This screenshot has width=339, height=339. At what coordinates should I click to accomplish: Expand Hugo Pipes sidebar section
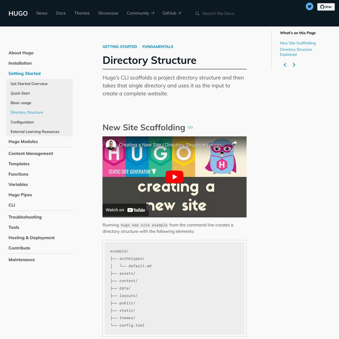tap(20, 195)
